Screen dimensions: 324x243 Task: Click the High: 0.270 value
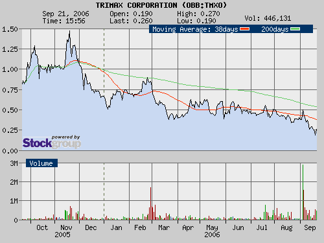pos(198,14)
